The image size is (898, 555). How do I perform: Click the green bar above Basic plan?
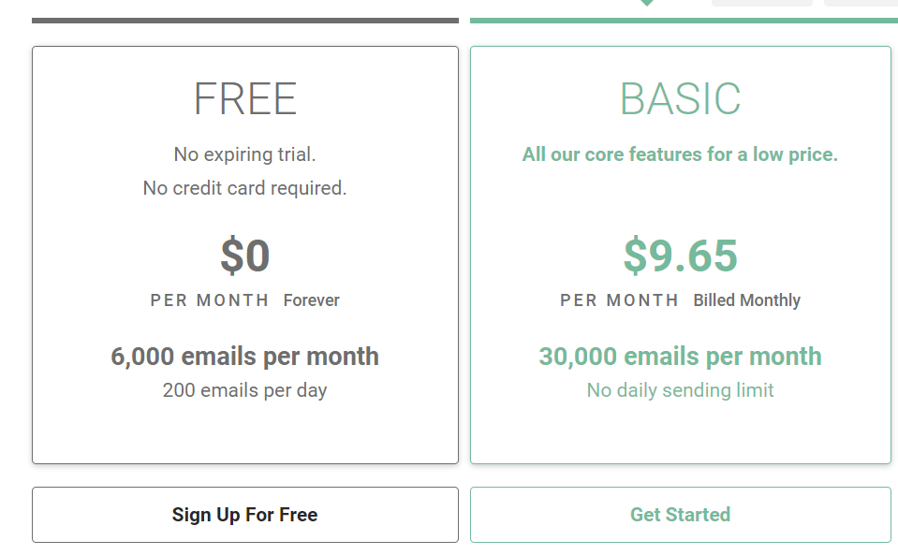[684, 21]
